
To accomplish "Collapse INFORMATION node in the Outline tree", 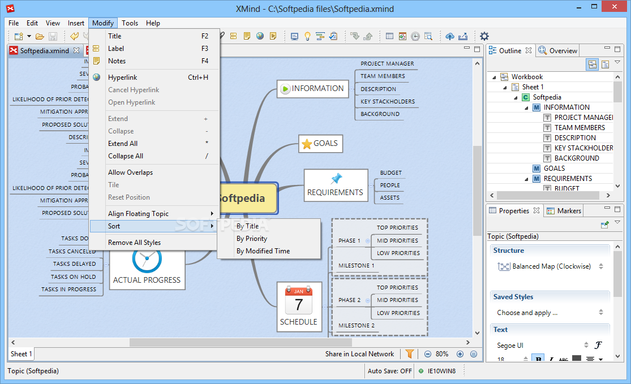I will tap(526, 108).
